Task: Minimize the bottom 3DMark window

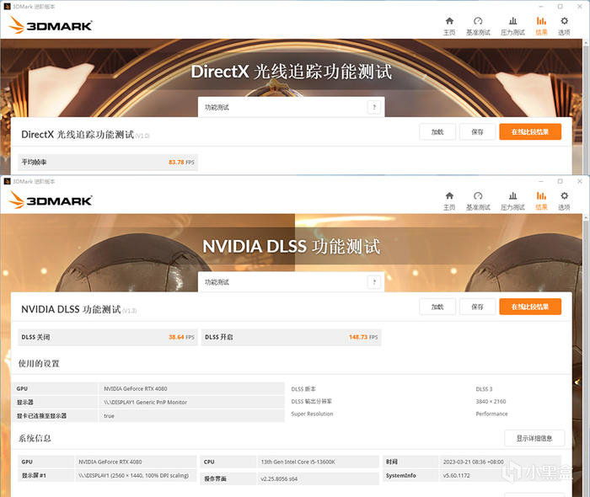Action: click(x=541, y=181)
